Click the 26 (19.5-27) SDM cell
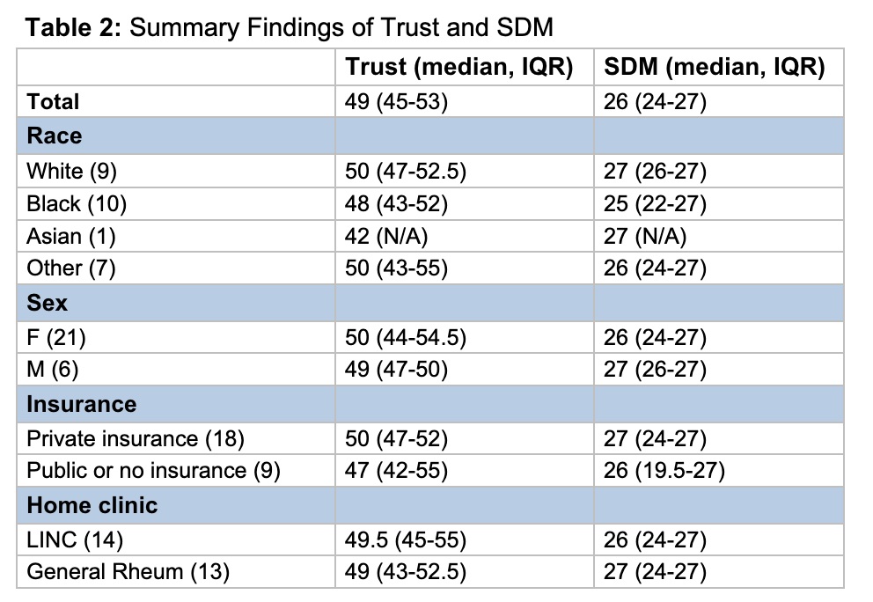 click(664, 471)
